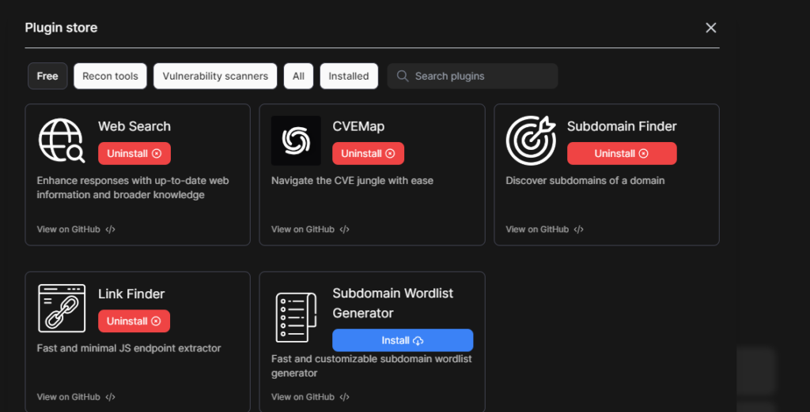Viewport: 810px width, 412px height.
Task: Select the Recon tools filter
Action: coord(110,76)
